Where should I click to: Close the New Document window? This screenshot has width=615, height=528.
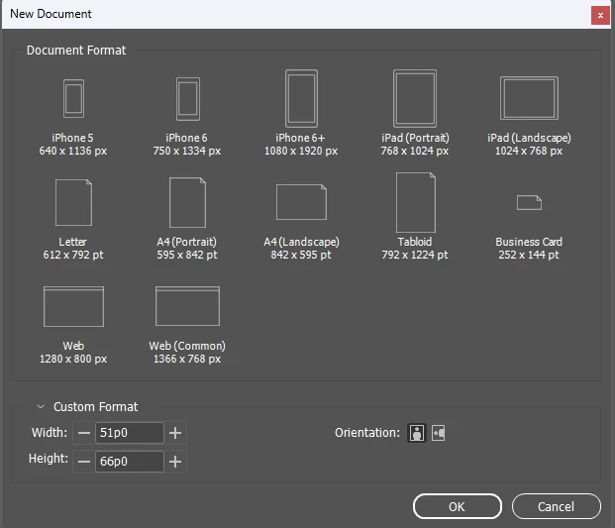pos(600,15)
